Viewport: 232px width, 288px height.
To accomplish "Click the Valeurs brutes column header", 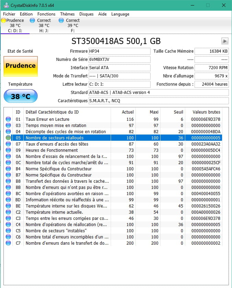I will [206, 112].
